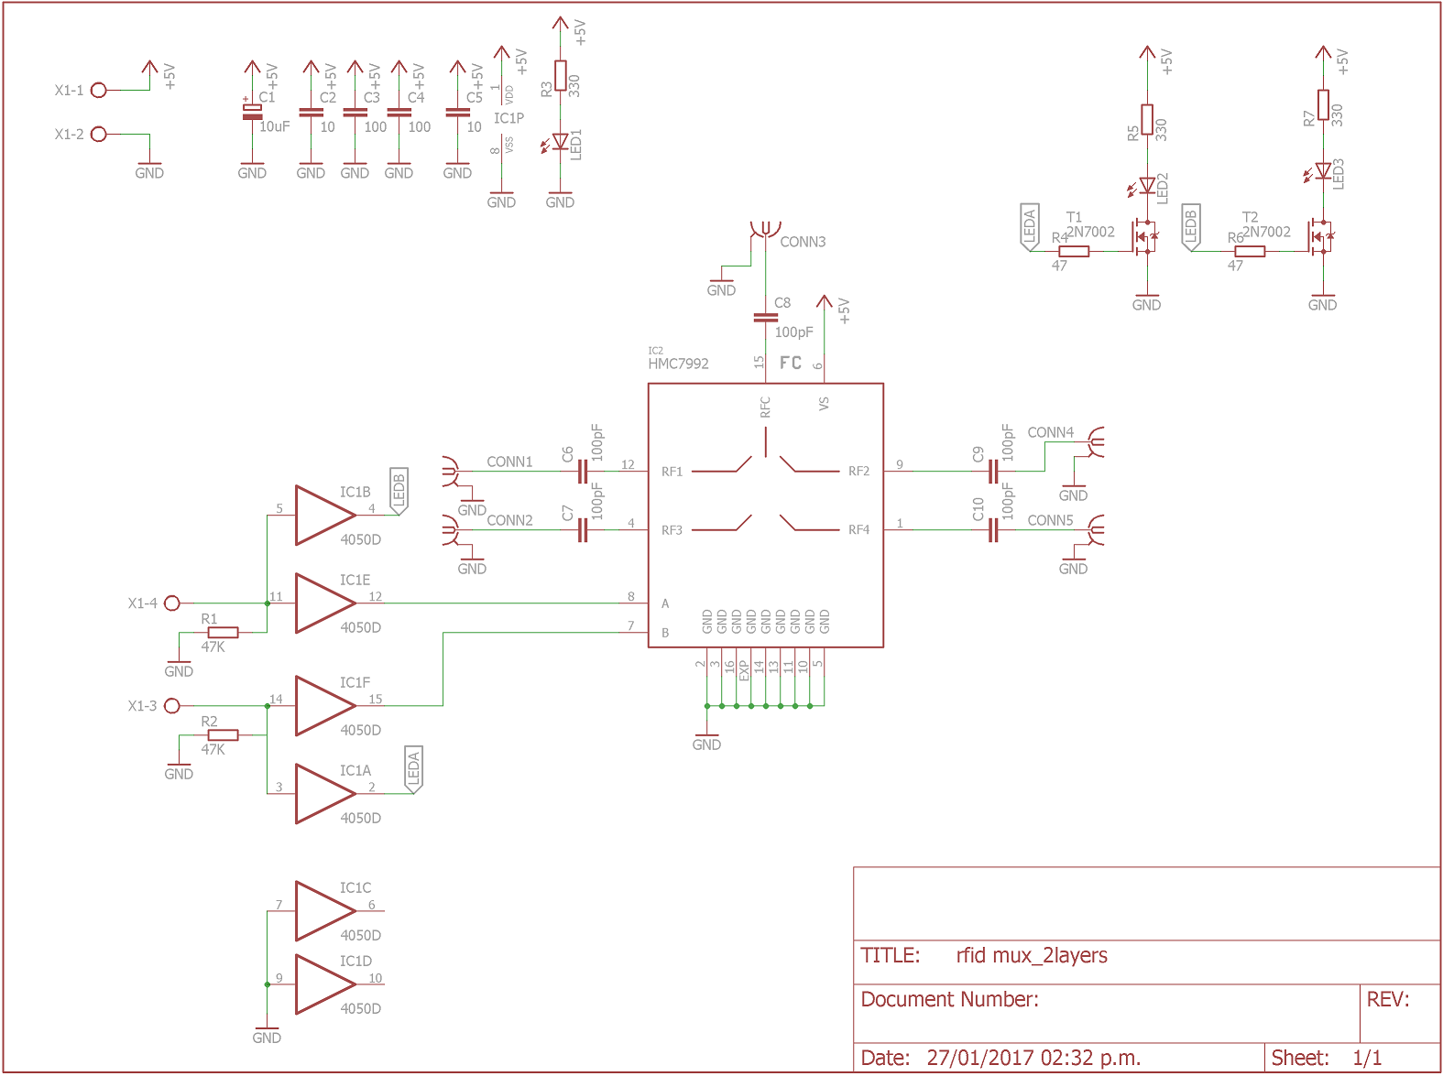The image size is (1443, 1076).
Task: Select the LEDB label at IC1B output
Action: pos(399,491)
